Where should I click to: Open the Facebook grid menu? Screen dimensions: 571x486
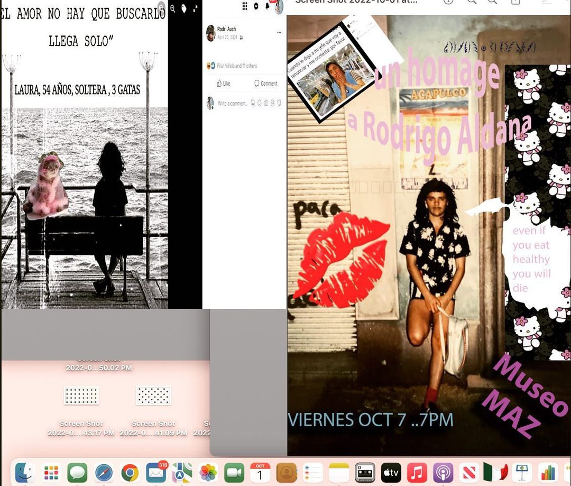245,6
